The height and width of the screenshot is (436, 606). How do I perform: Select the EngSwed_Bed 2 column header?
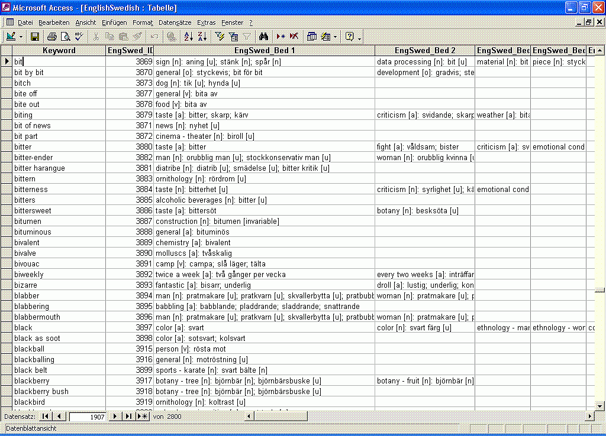tap(425, 51)
